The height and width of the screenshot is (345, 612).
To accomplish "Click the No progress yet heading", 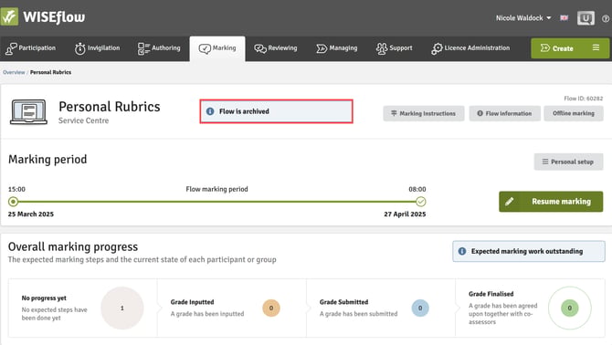I will pos(44,298).
